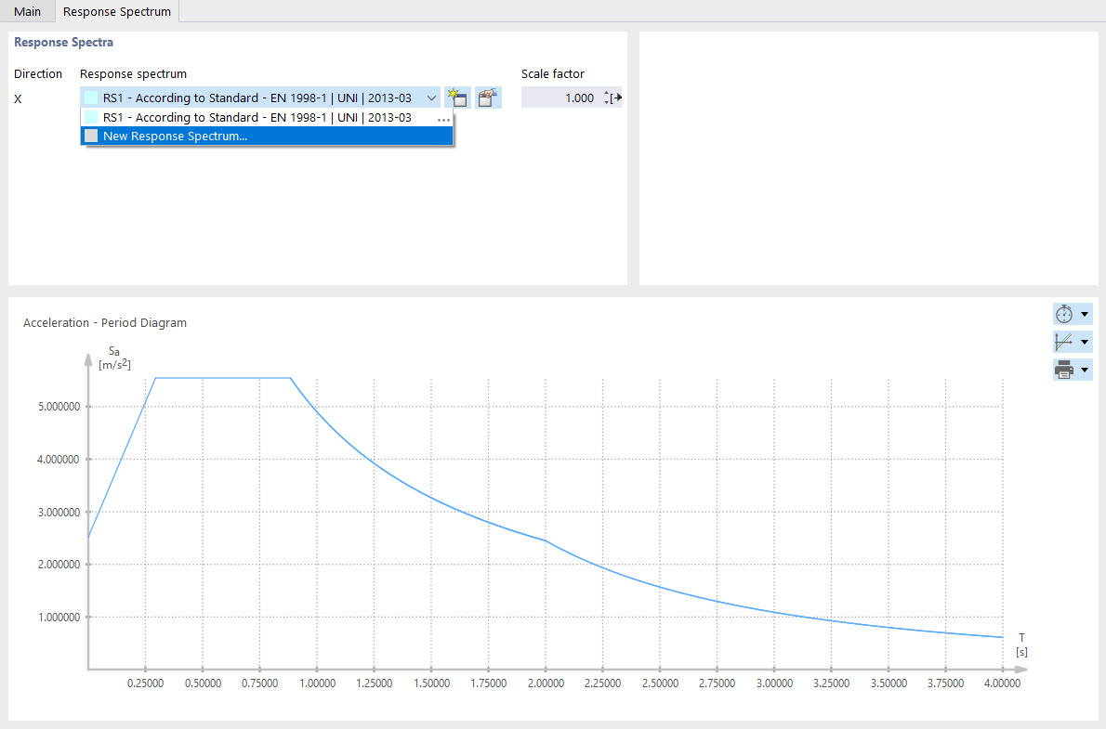Edit the selected response spectrum with hand icon

488,98
